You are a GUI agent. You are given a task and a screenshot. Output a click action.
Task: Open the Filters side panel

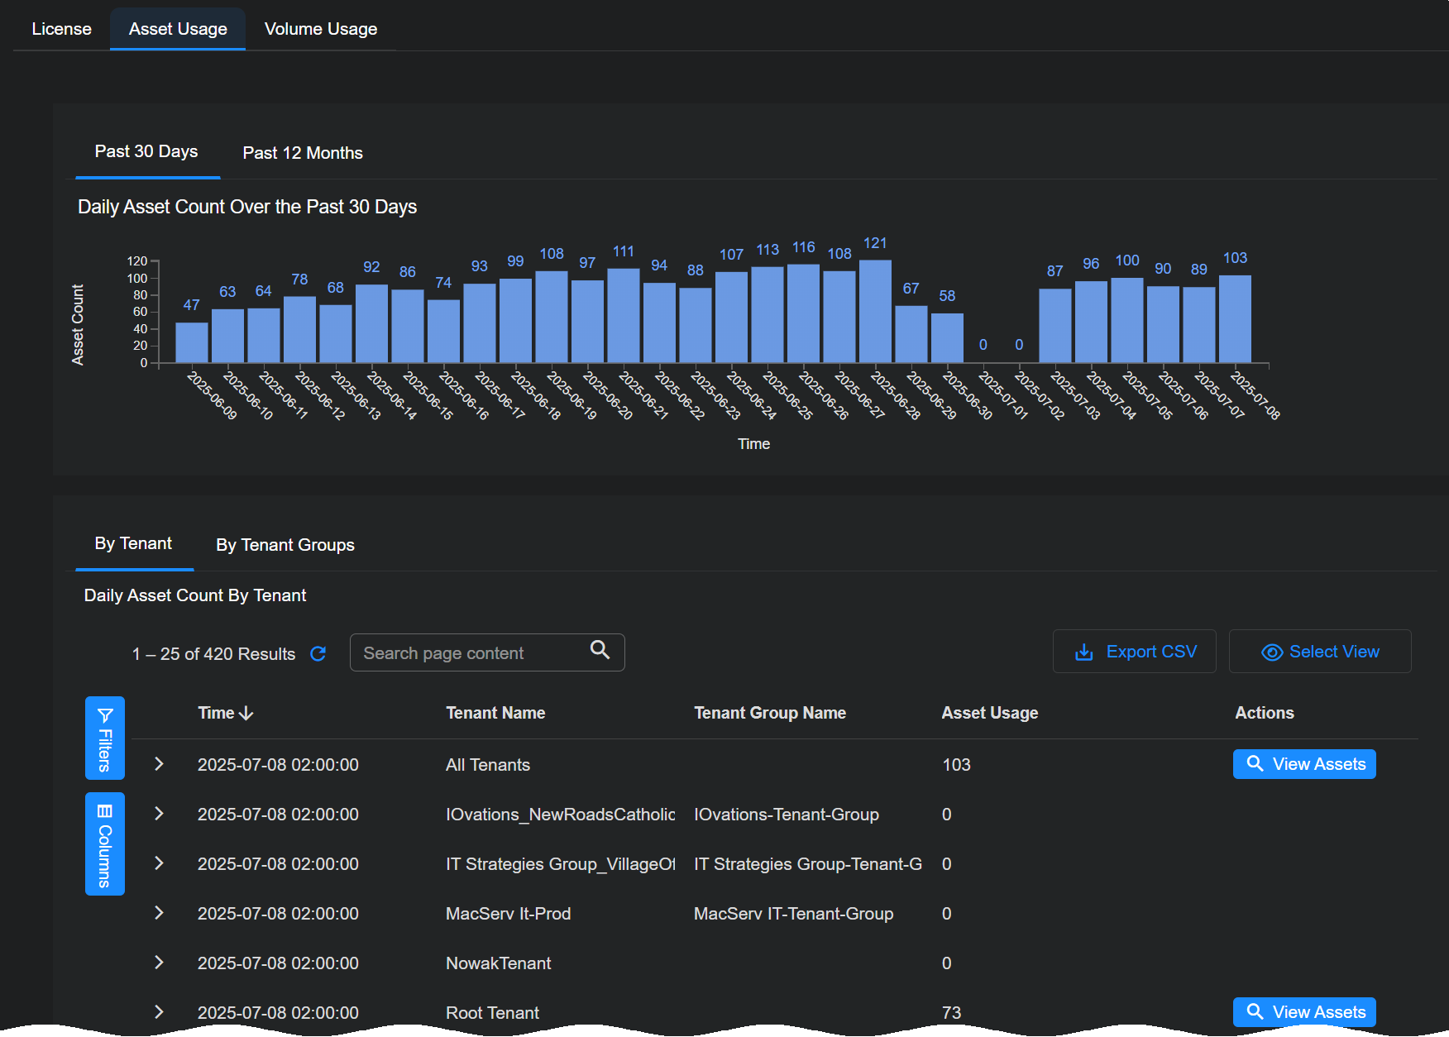(105, 738)
